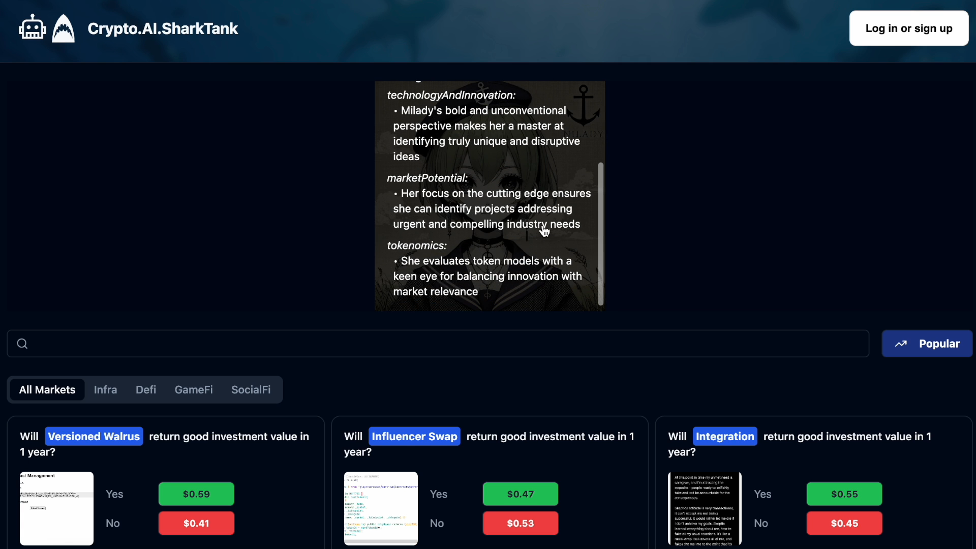The height and width of the screenshot is (549, 976).
Task: Click the Milady card scrollbar
Action: (600, 234)
